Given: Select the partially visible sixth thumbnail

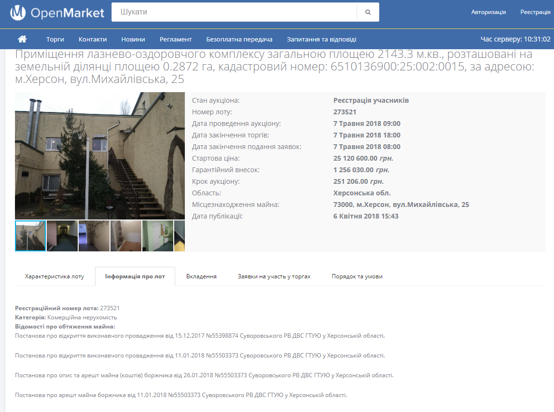Looking at the screenshot, I should [x=180, y=236].
